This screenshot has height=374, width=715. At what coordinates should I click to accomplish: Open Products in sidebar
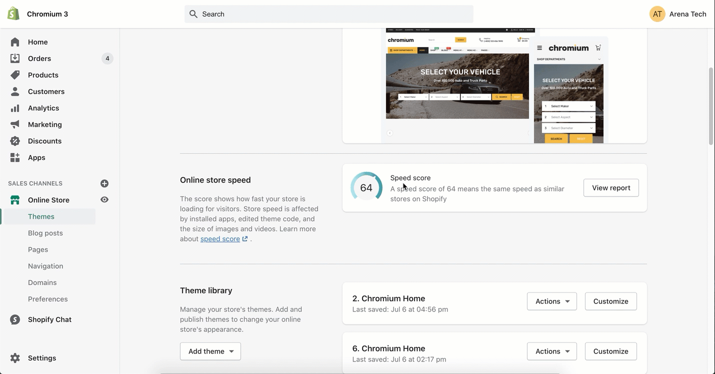[x=43, y=75]
